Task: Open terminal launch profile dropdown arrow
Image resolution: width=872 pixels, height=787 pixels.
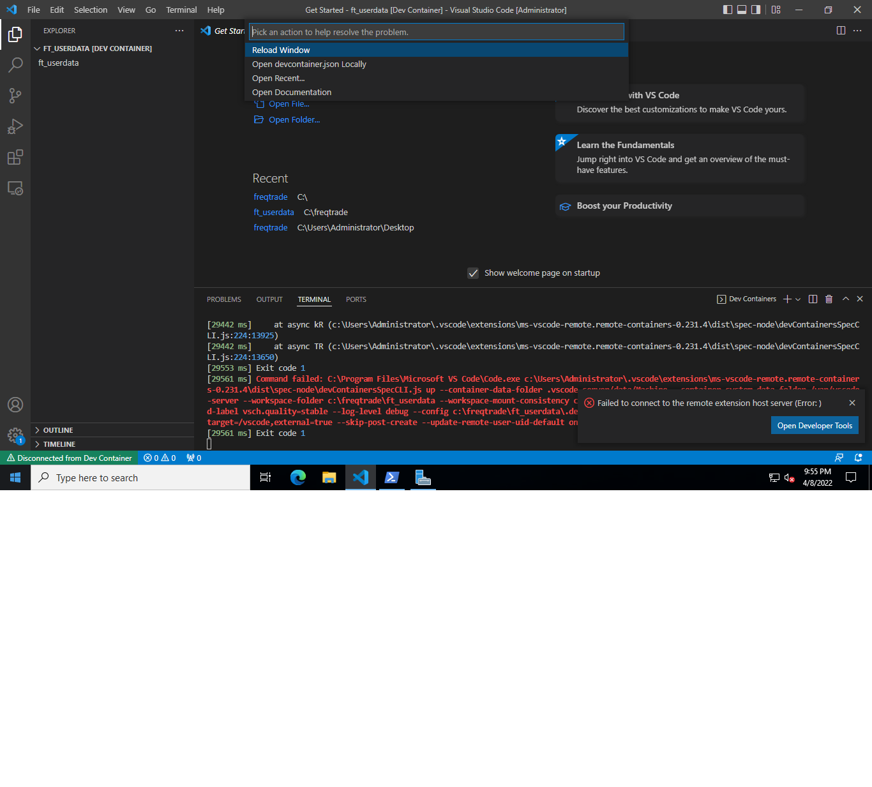Action: pyautogui.click(x=798, y=299)
